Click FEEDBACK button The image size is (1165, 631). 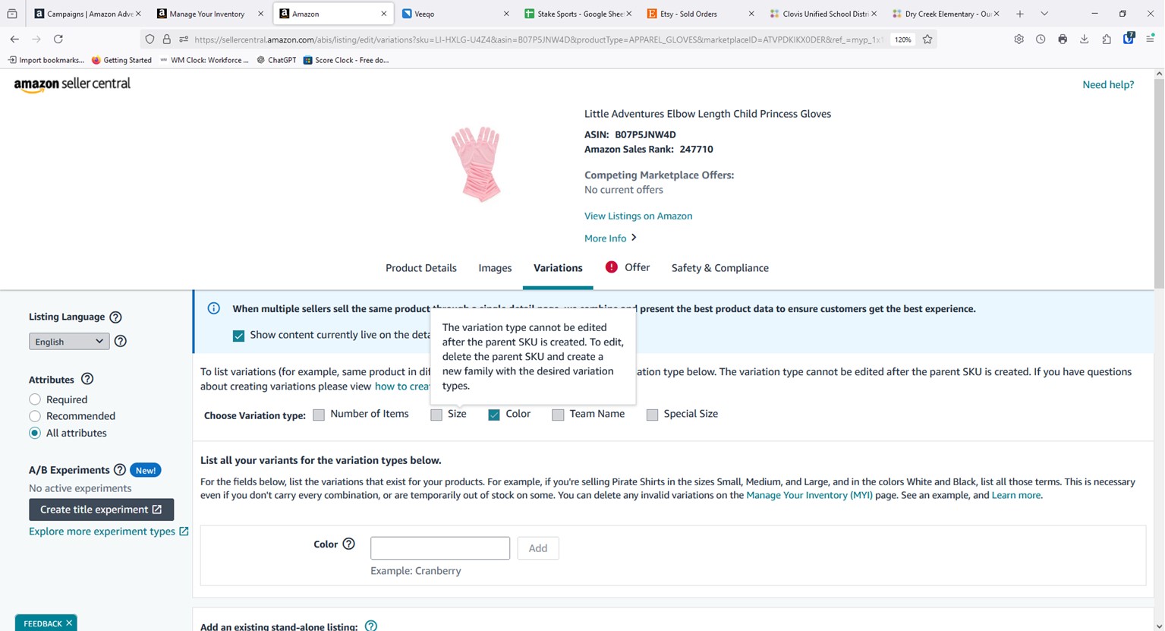pos(43,623)
